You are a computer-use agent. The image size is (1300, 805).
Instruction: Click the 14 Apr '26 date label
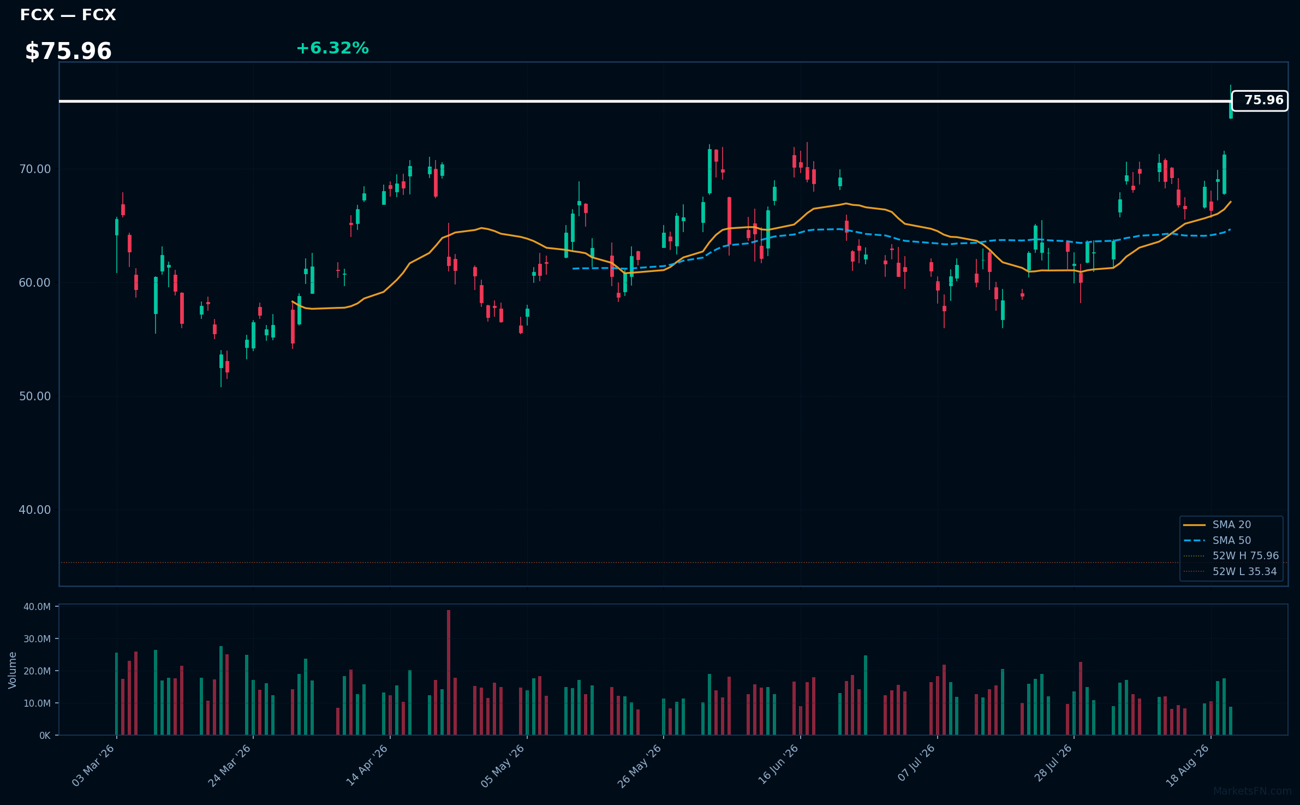click(367, 766)
